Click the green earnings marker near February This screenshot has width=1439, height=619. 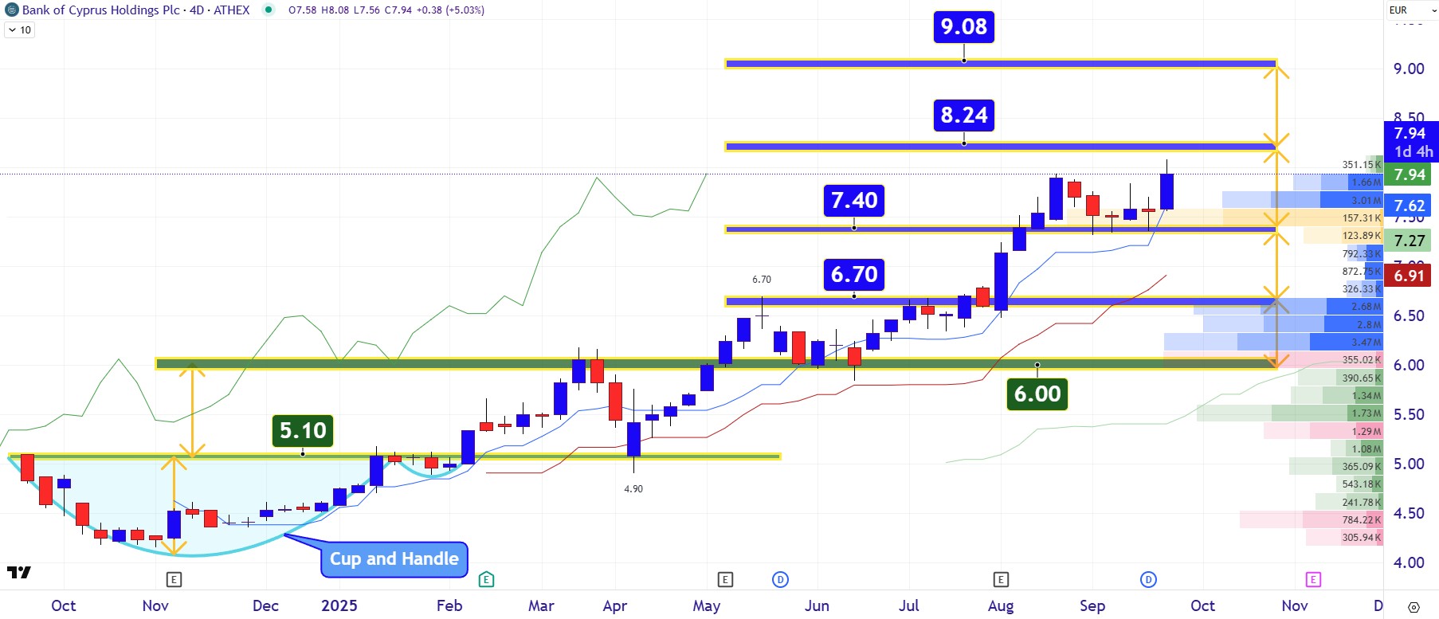486,579
